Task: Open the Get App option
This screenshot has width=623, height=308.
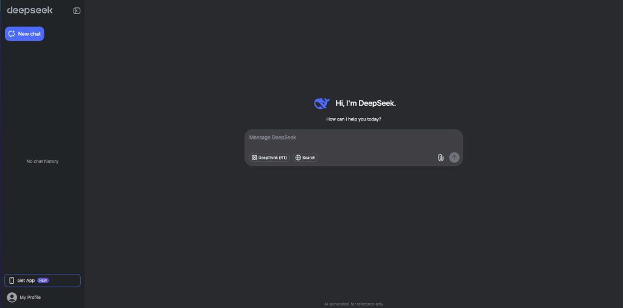Action: click(43, 281)
